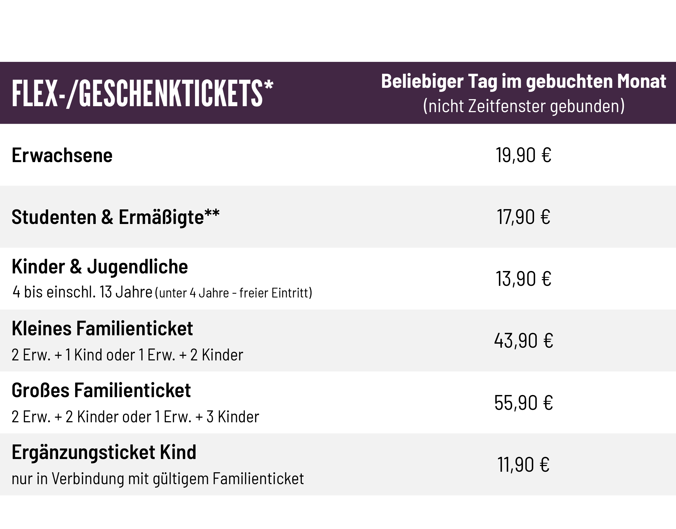This screenshot has height=529, width=676.
Task: Click the 11,90 € supplementary ticket price
Action: pyautogui.click(x=523, y=465)
